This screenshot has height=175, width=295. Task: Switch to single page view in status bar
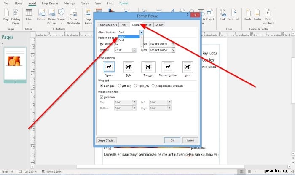click(241, 172)
